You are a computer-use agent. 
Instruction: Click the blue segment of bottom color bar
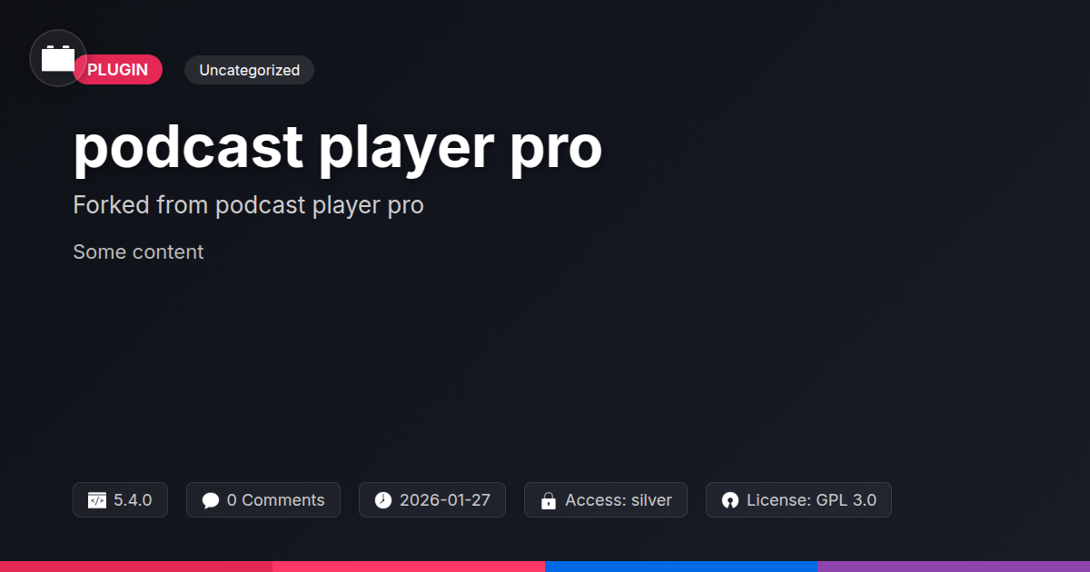[681, 567]
